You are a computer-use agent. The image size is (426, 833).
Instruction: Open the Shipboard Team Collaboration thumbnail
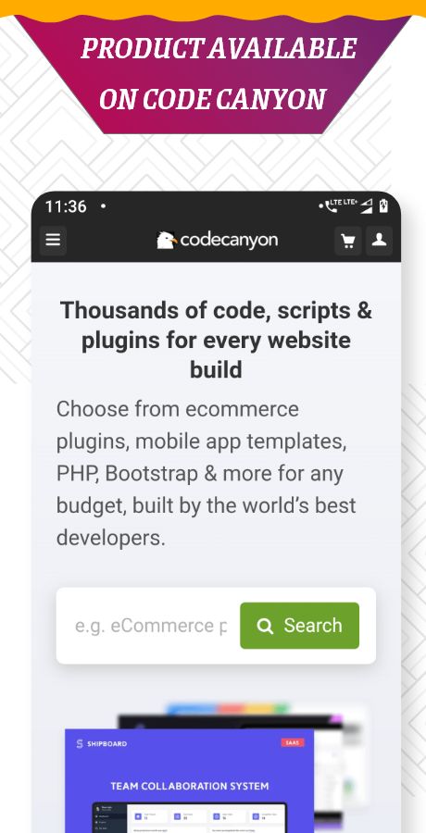click(x=189, y=781)
